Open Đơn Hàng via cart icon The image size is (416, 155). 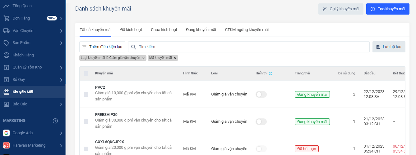pyautogui.click(x=6, y=18)
